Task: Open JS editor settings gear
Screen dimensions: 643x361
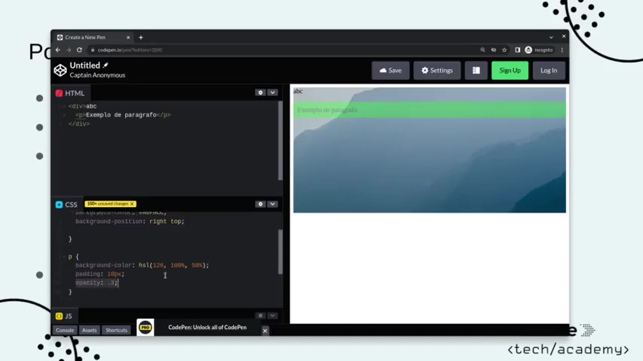Action: pyautogui.click(x=260, y=316)
